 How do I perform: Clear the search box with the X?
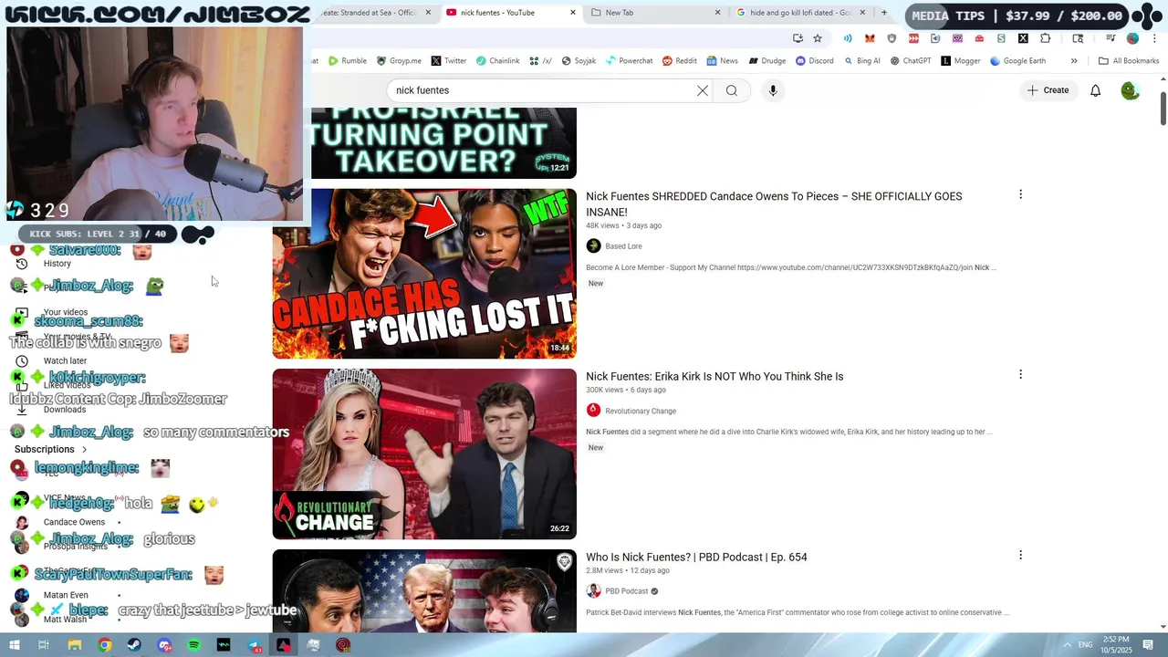tap(703, 90)
